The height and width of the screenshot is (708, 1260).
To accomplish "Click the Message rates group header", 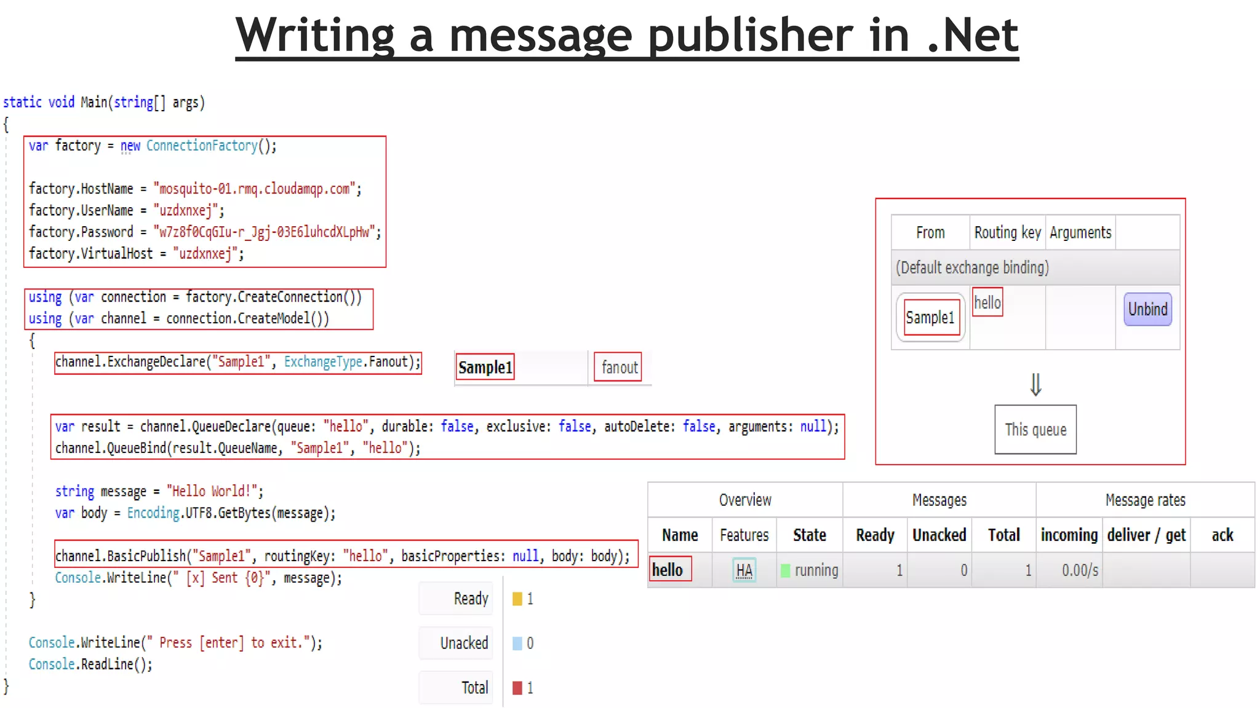I will pos(1146,500).
